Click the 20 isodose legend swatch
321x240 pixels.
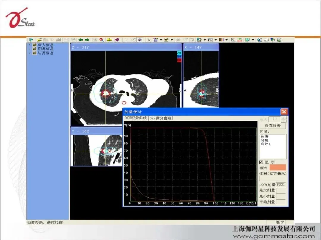179,53
